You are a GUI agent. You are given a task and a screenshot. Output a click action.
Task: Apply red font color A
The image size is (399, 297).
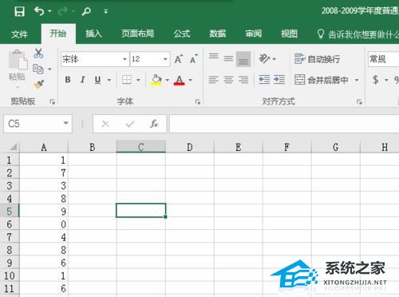pyautogui.click(x=180, y=80)
